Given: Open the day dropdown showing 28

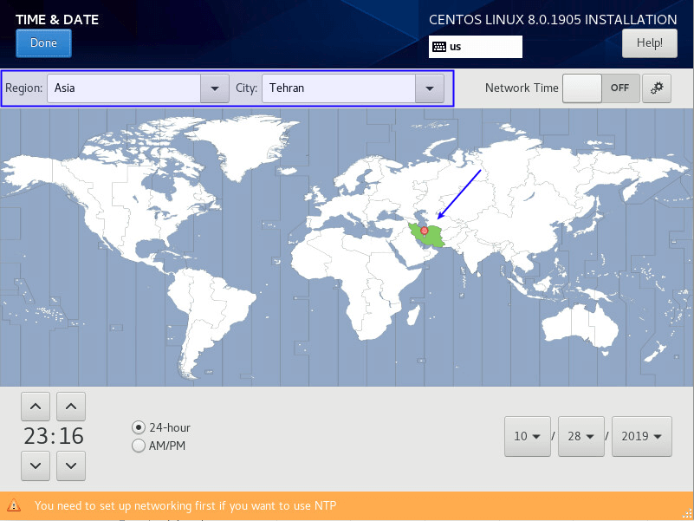Looking at the screenshot, I should (581, 436).
